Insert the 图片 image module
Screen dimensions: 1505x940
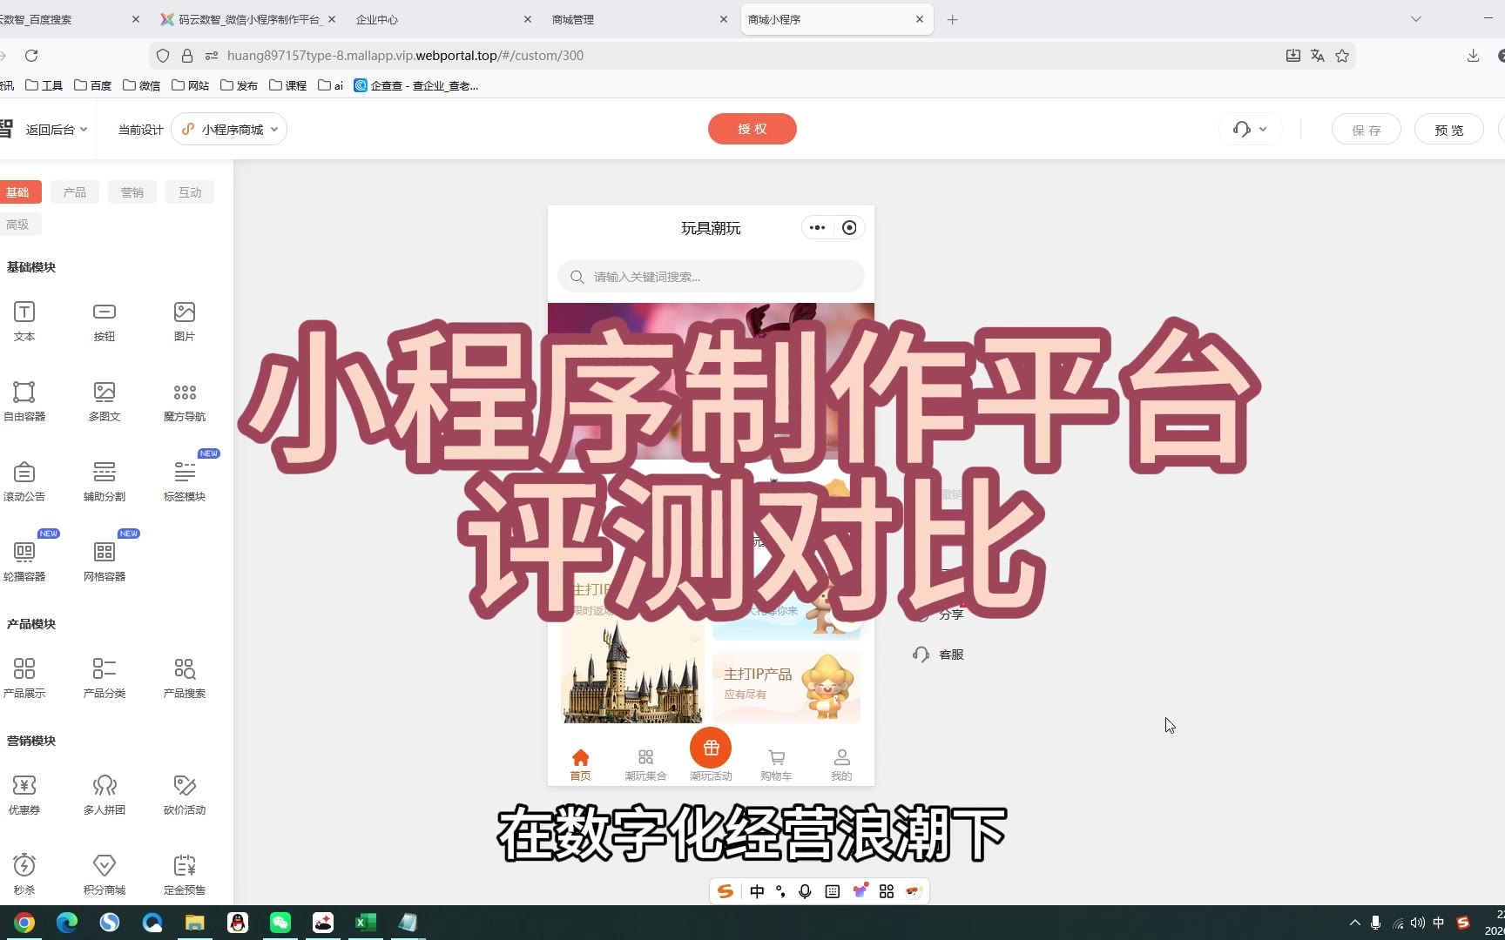point(185,320)
